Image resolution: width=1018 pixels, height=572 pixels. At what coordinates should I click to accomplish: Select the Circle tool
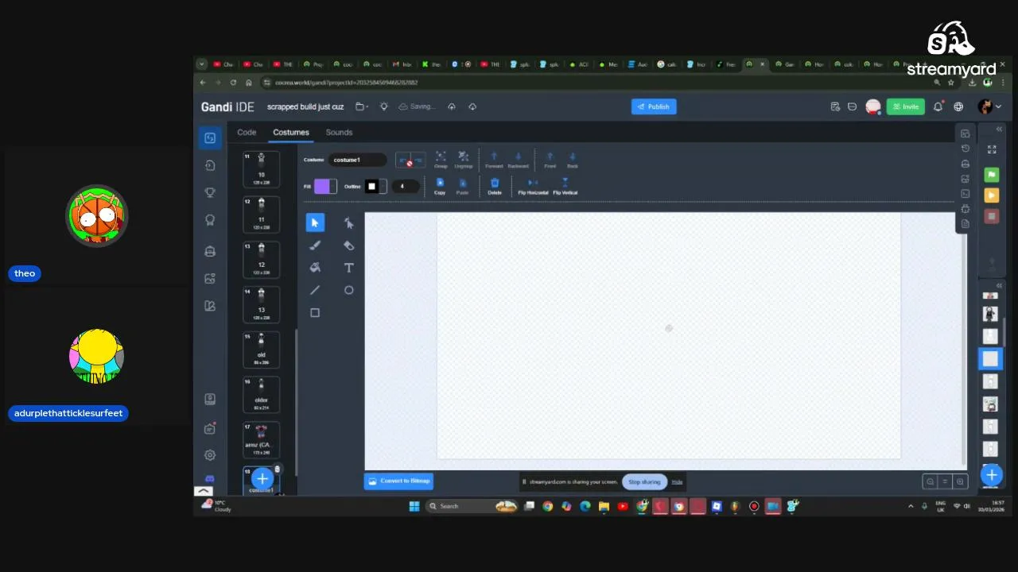point(348,290)
